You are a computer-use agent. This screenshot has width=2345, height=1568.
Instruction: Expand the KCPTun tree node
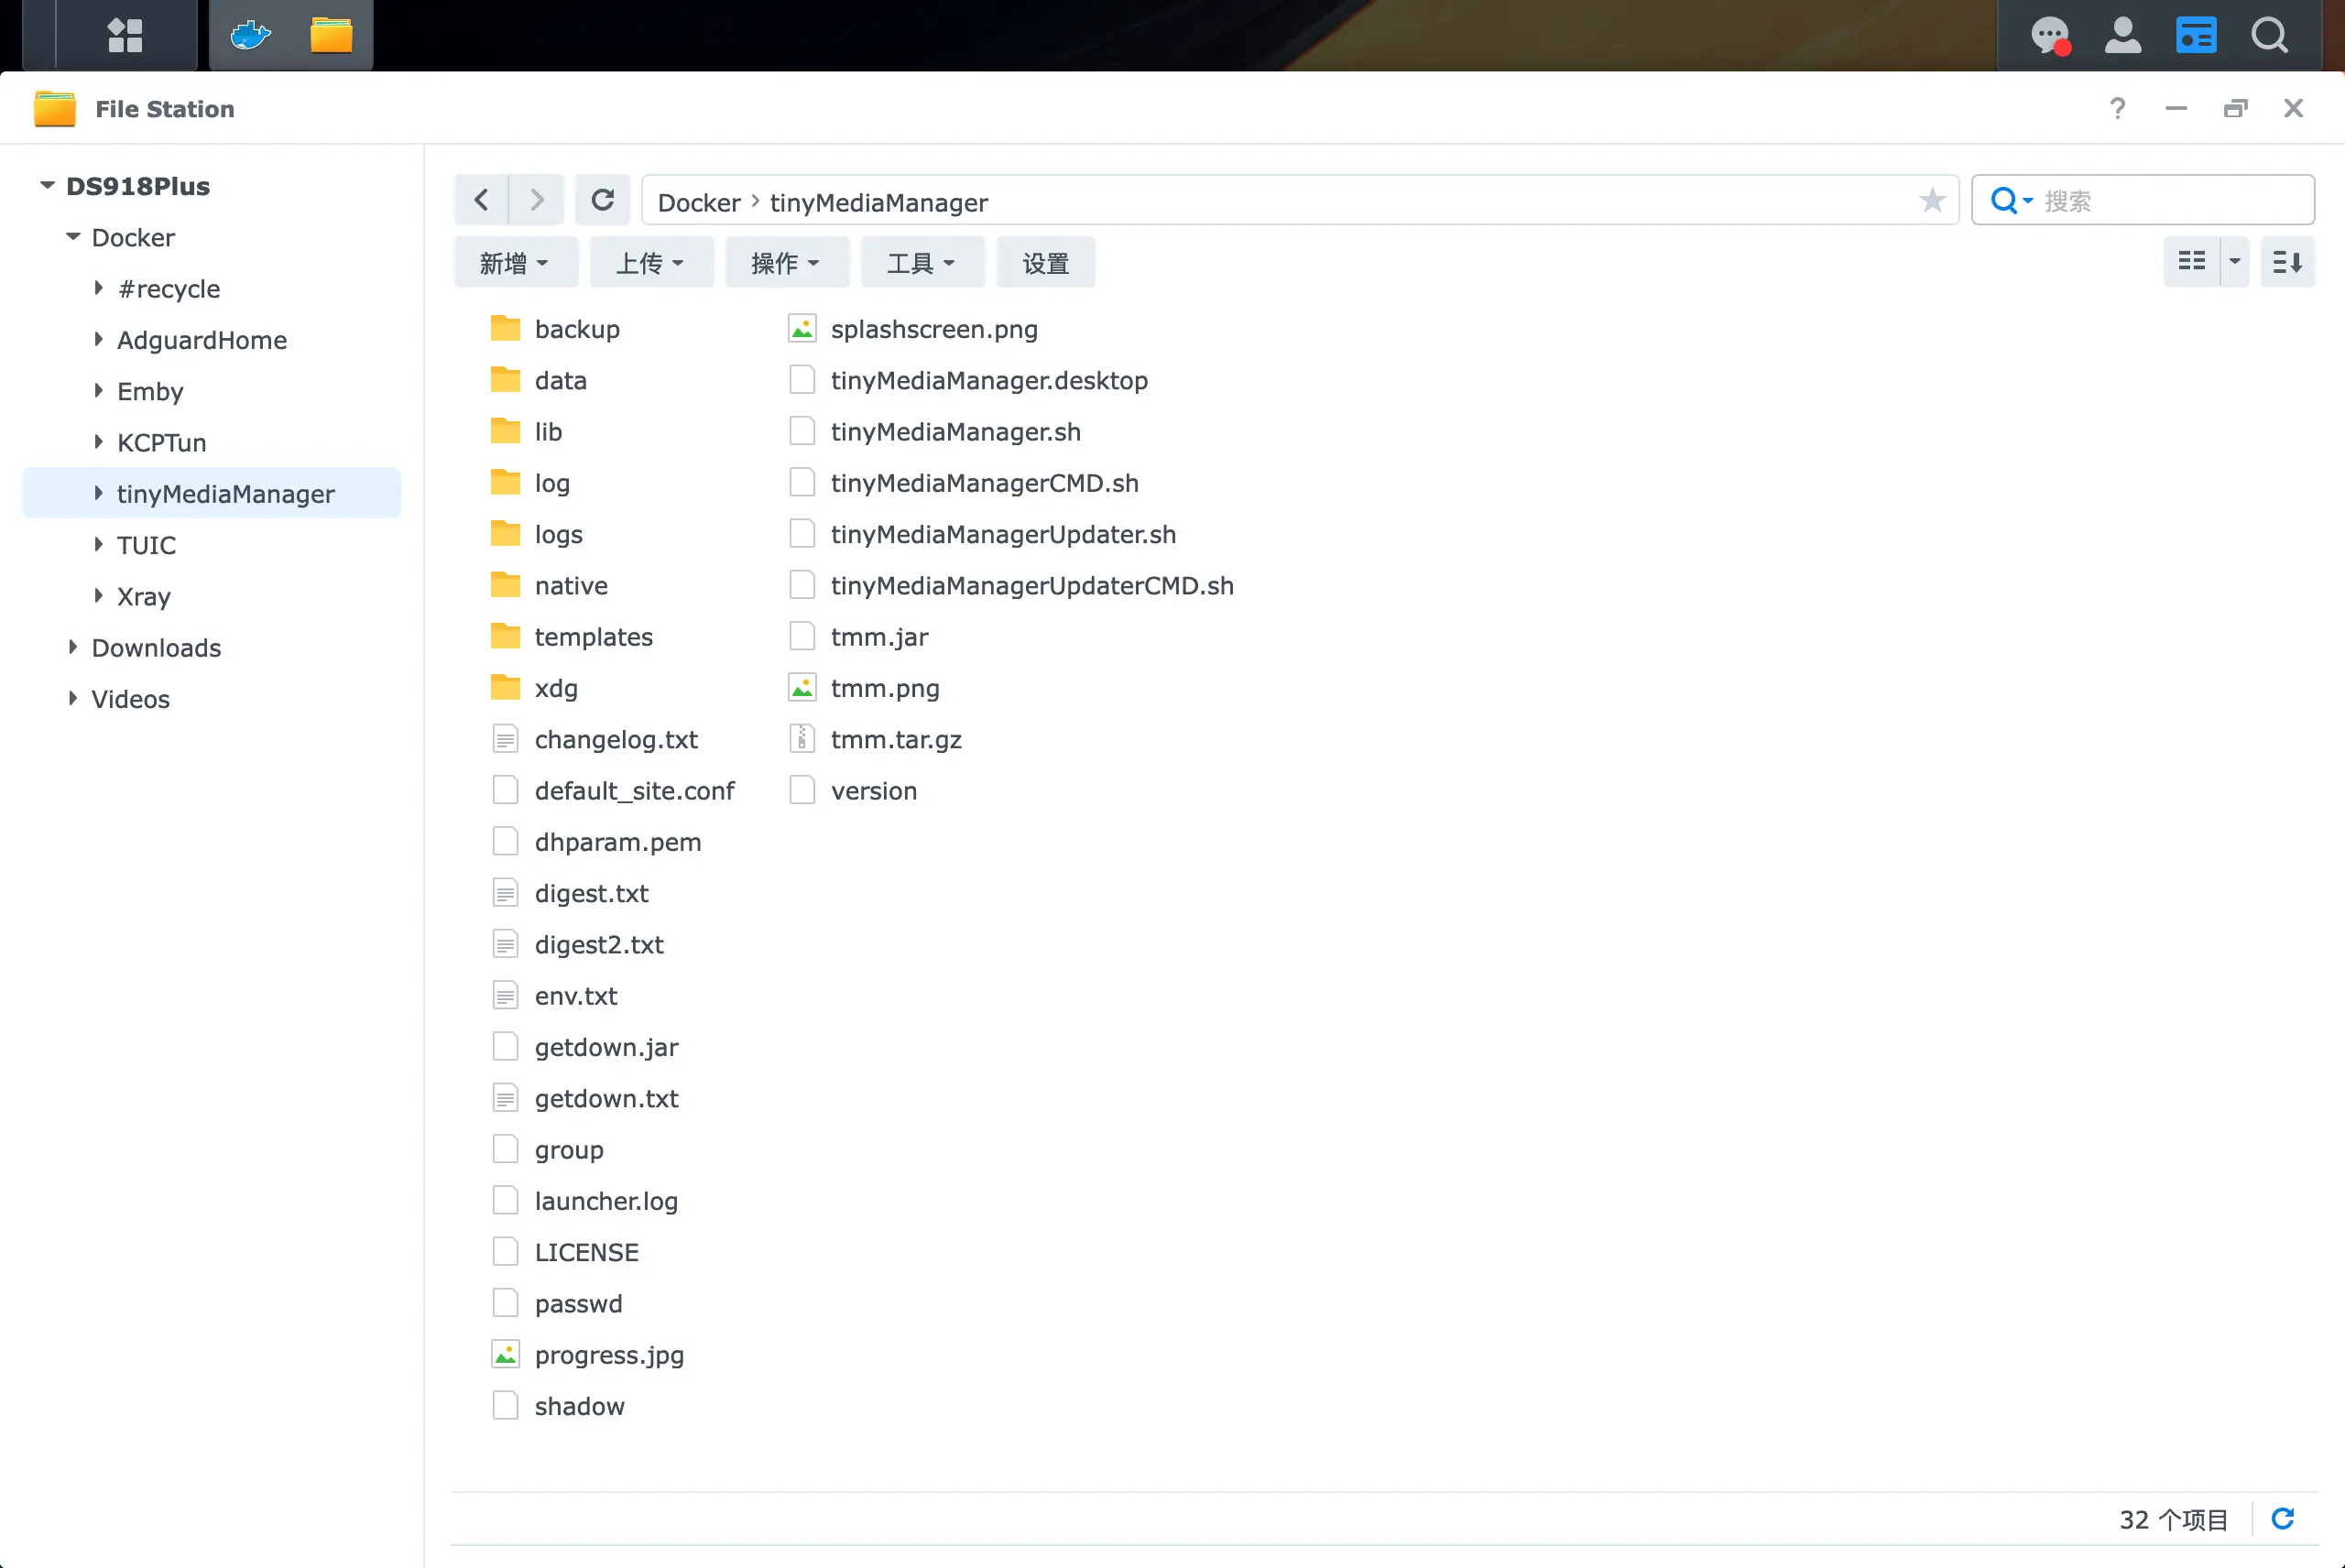(x=98, y=442)
